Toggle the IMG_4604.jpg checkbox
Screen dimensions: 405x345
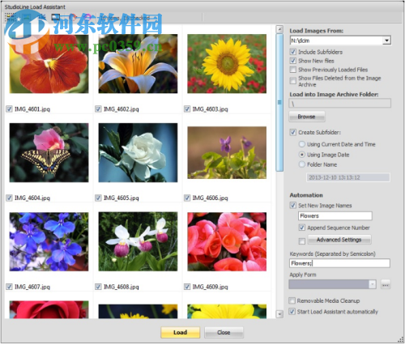click(10, 198)
